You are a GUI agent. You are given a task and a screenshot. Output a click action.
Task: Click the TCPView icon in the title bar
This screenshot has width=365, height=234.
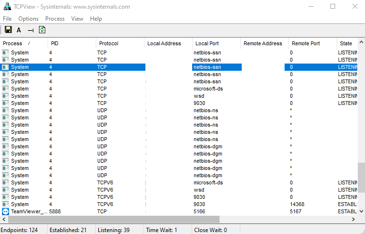coord(7,7)
